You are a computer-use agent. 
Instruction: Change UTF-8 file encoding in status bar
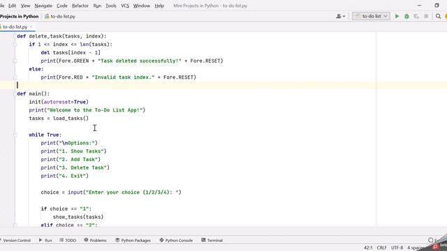[x=397, y=248]
